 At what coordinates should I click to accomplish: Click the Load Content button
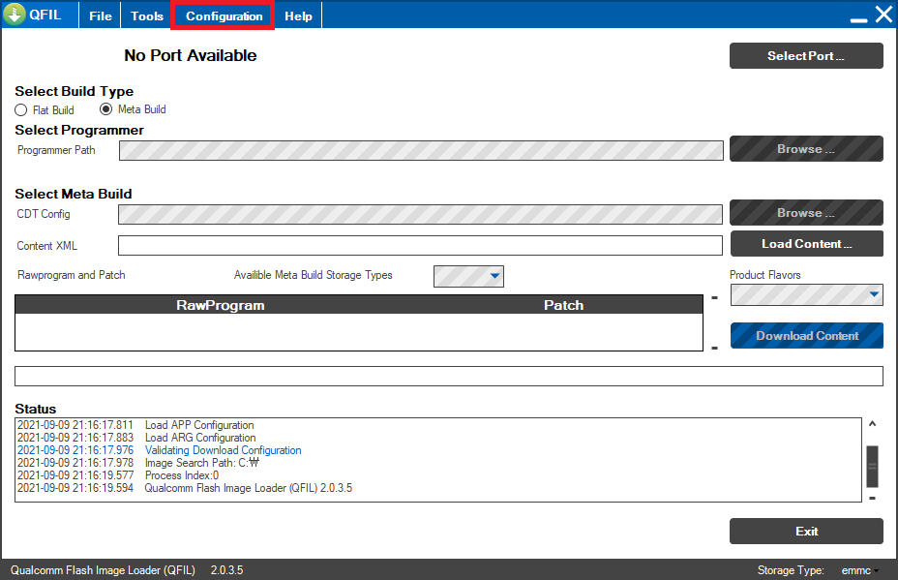pyautogui.click(x=806, y=244)
